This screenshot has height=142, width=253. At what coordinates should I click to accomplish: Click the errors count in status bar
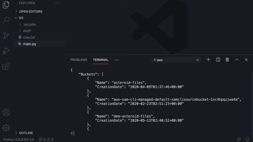coord(42,139)
